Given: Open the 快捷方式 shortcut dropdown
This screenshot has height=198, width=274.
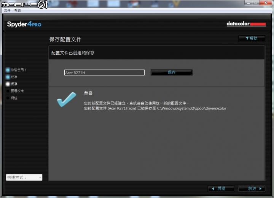Looking at the screenshot, I should [24, 177].
